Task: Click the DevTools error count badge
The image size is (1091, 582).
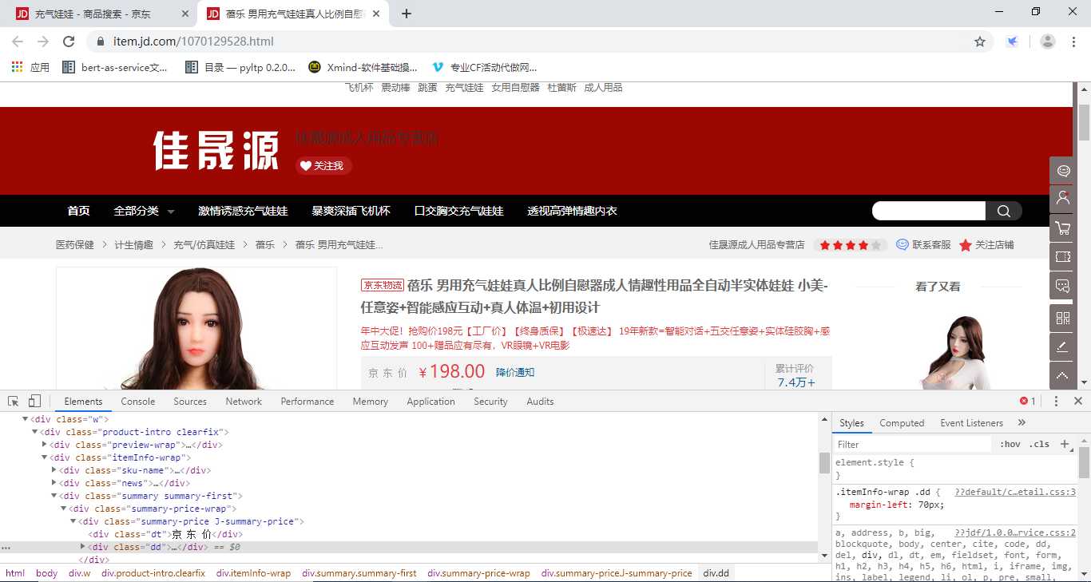Action: 1028,401
